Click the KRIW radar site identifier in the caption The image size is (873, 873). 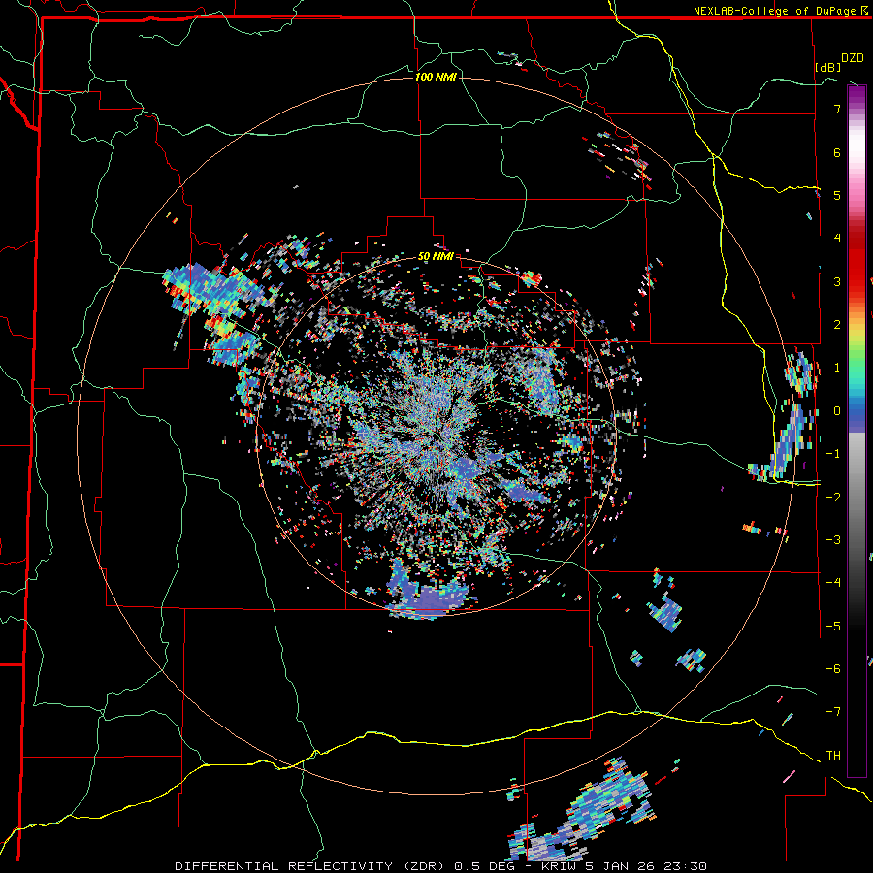[558, 866]
